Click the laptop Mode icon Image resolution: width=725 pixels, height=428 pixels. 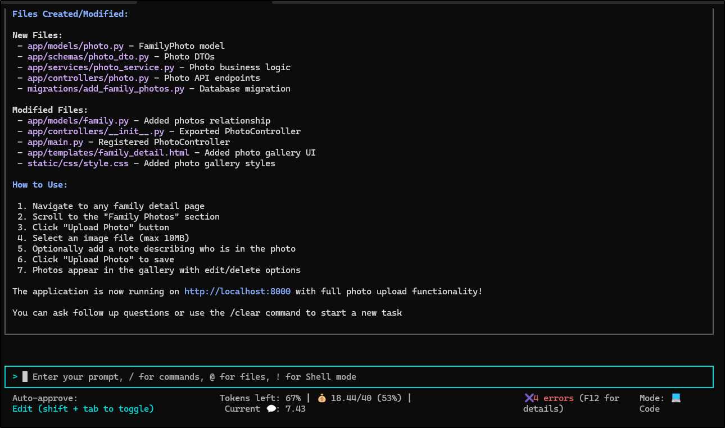[x=676, y=398]
